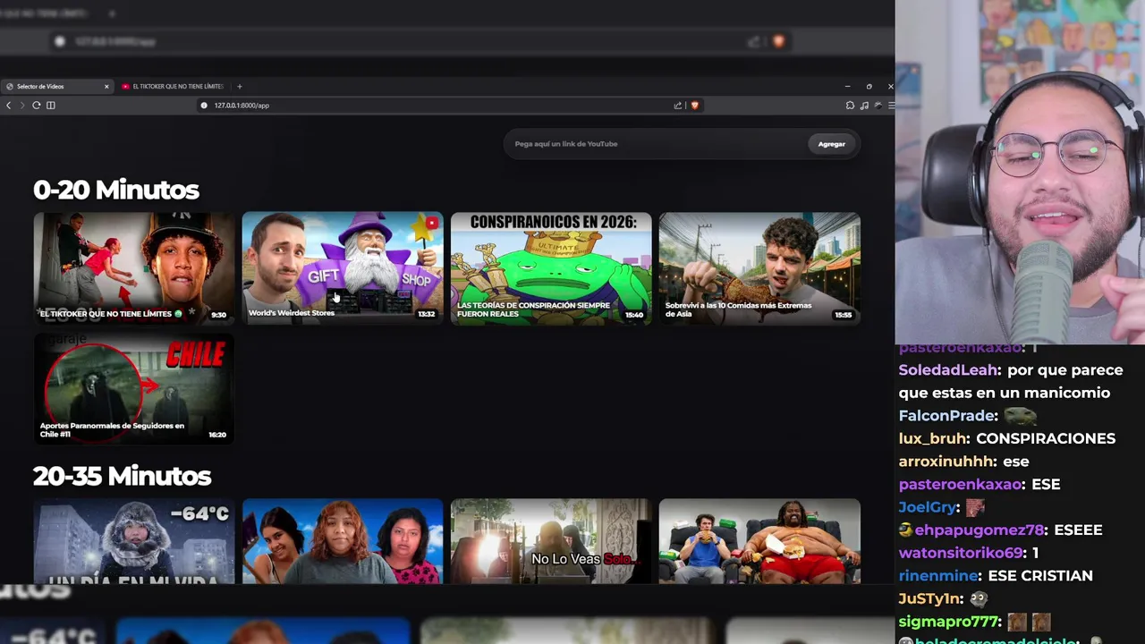Maximize the browser window
This screenshot has height=644, width=1145.
pos(869,87)
